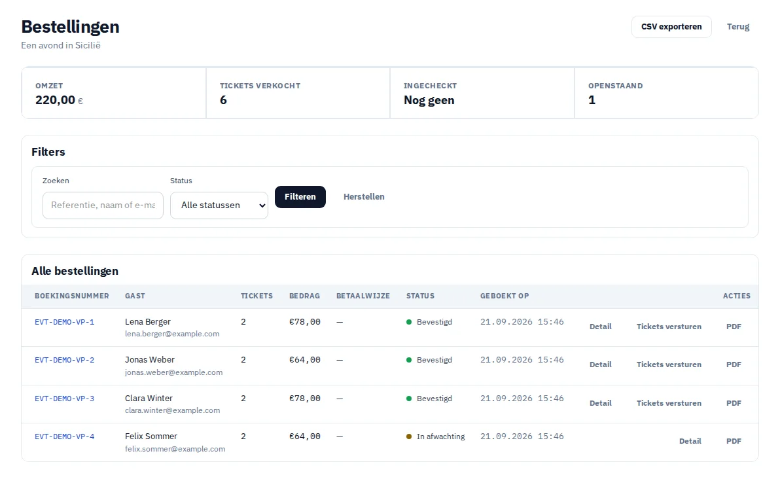Click the Openstaand stat card label
The height and width of the screenshot is (481, 780).
tap(615, 86)
